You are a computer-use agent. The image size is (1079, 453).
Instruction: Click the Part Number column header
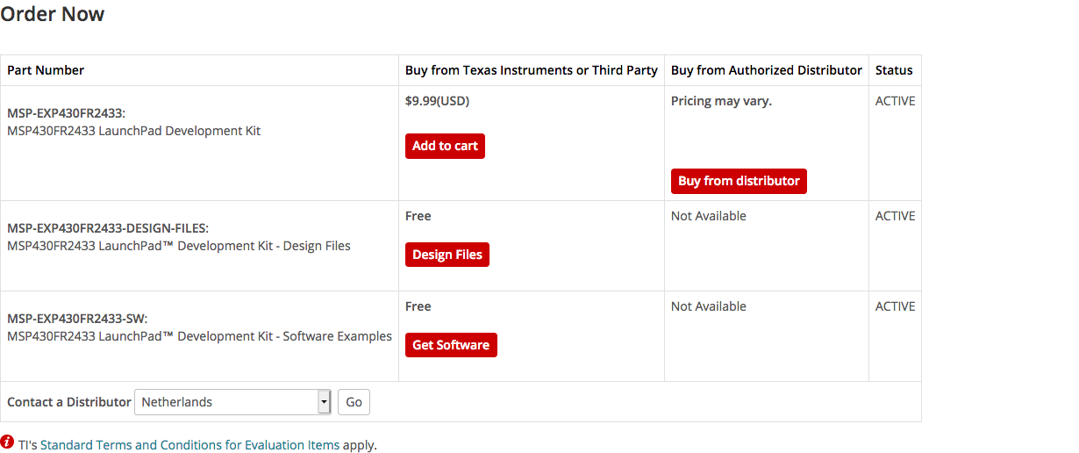coord(46,70)
